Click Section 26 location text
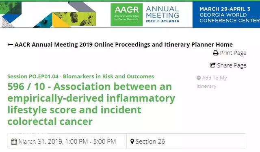260x152 pixels. (x=150, y=141)
